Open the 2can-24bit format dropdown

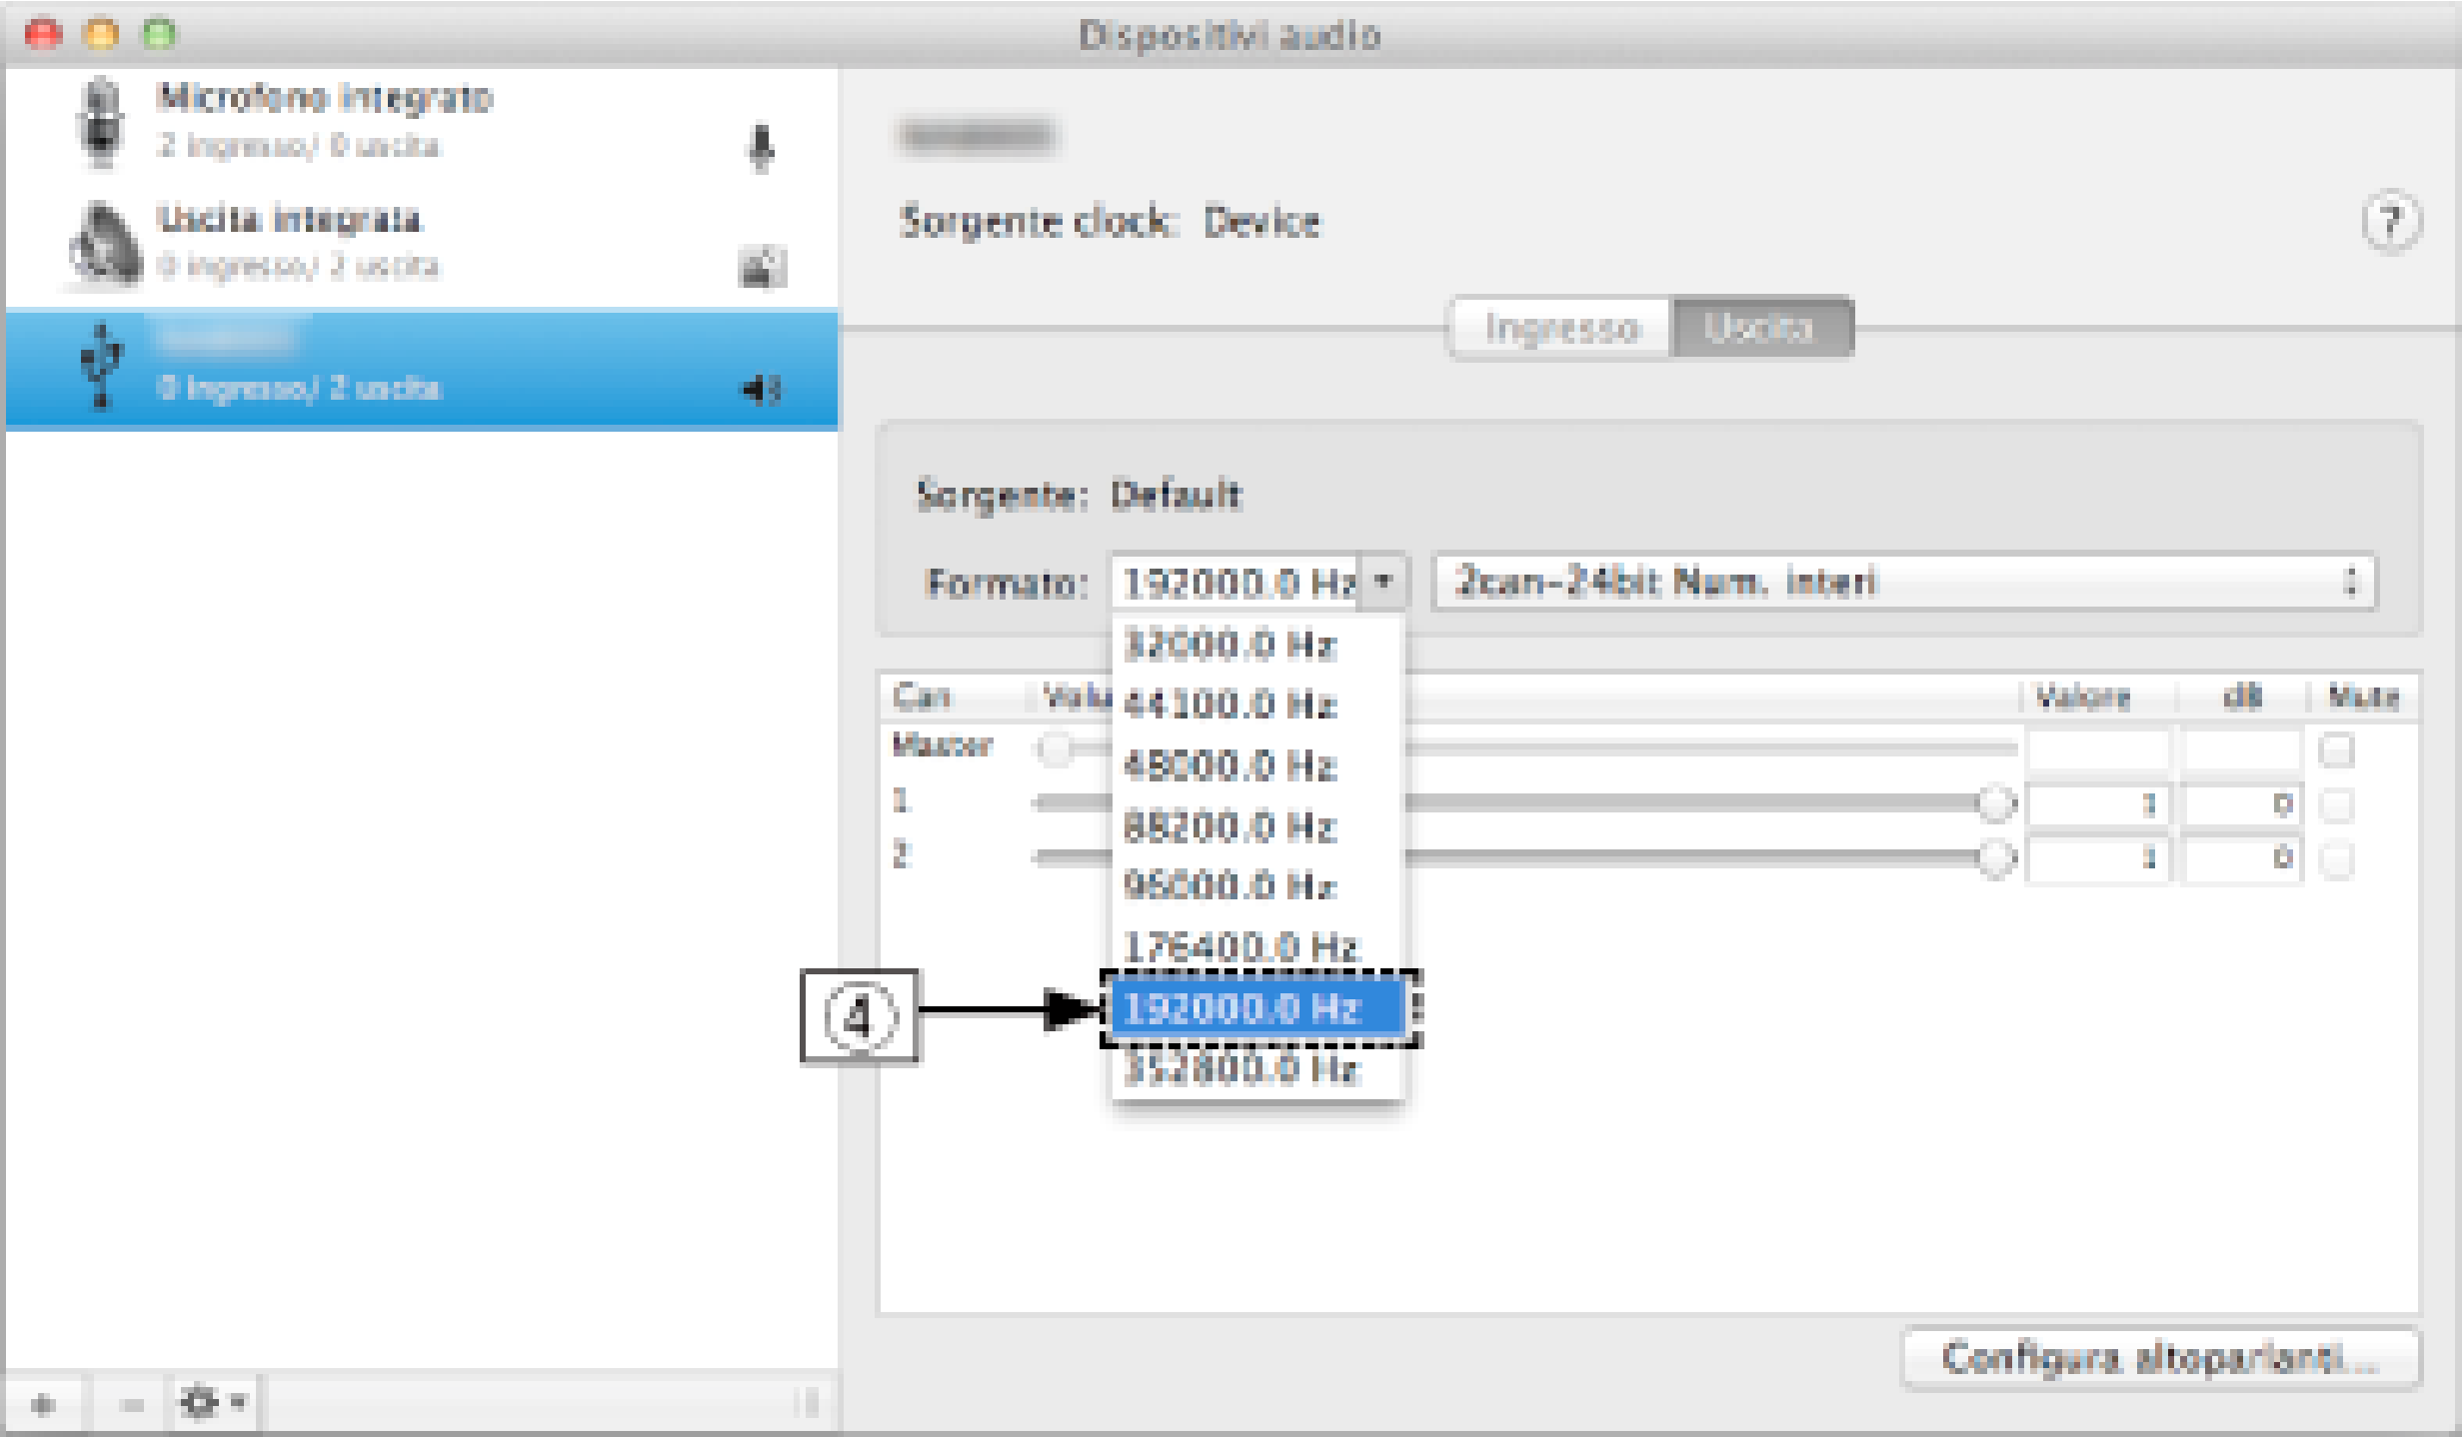click(x=1903, y=581)
